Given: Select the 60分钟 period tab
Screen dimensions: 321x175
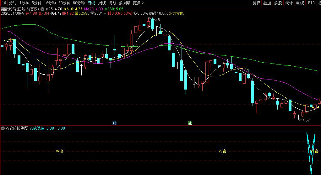Looking at the screenshot, I should 79,3.
